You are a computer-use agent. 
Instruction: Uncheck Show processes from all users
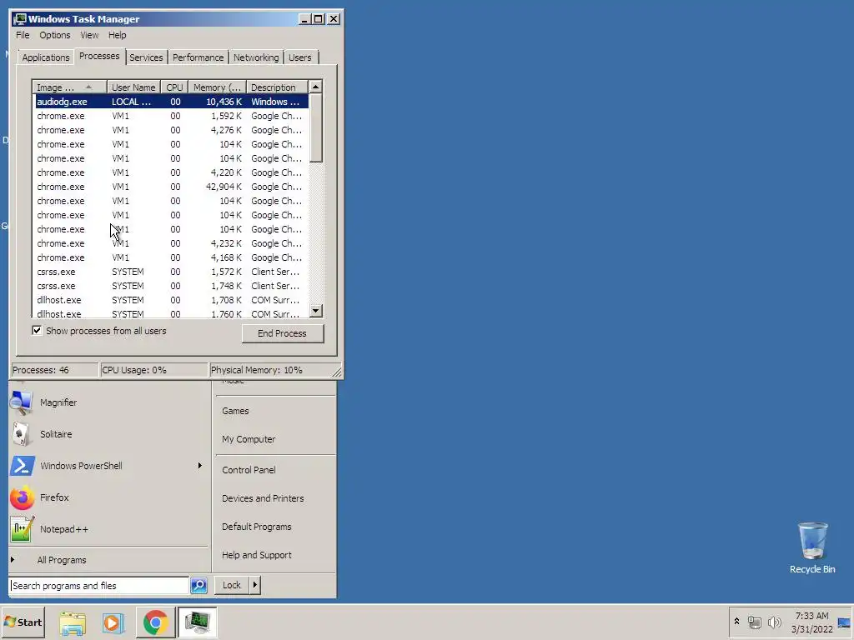click(37, 330)
